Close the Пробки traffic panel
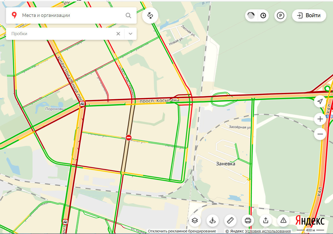The image size is (333, 234). [118, 34]
